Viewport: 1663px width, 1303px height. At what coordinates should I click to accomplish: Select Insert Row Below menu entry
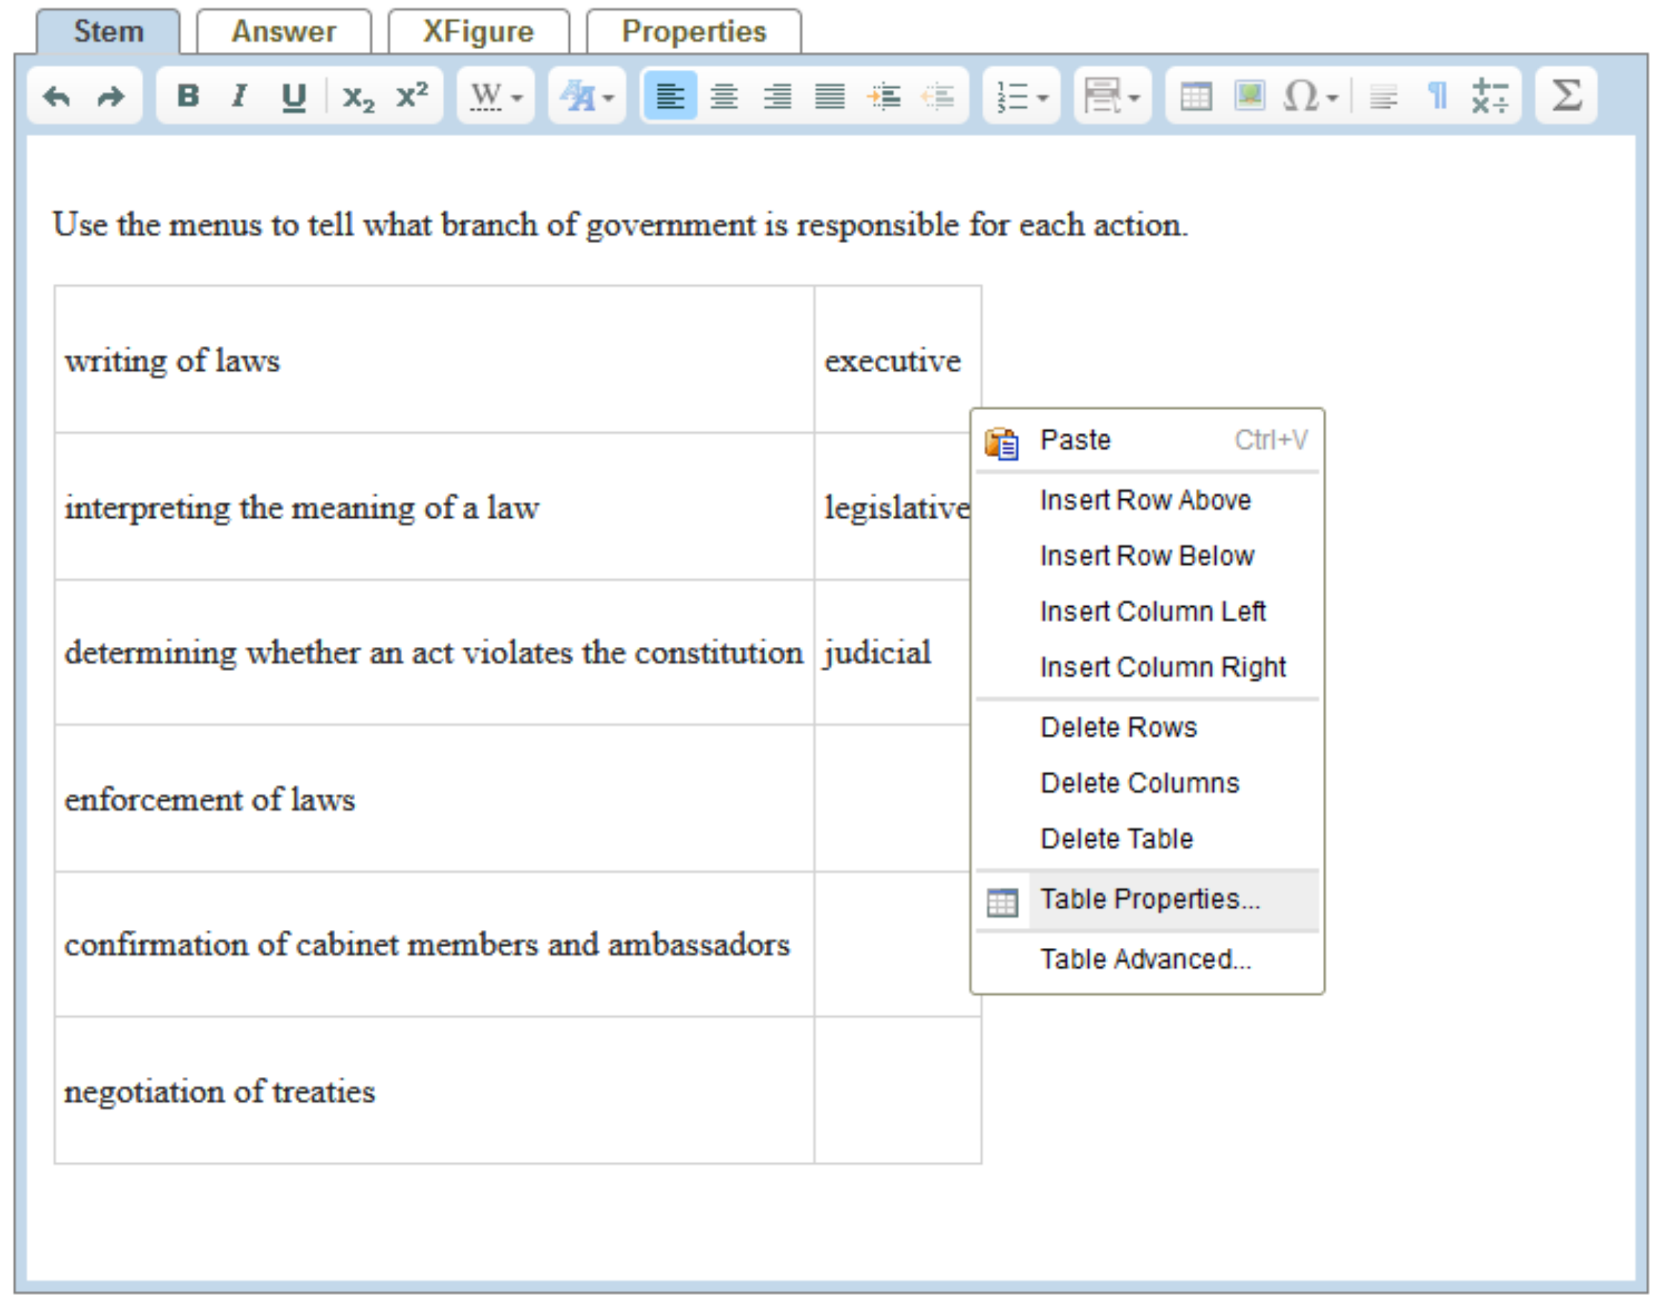tap(1147, 556)
